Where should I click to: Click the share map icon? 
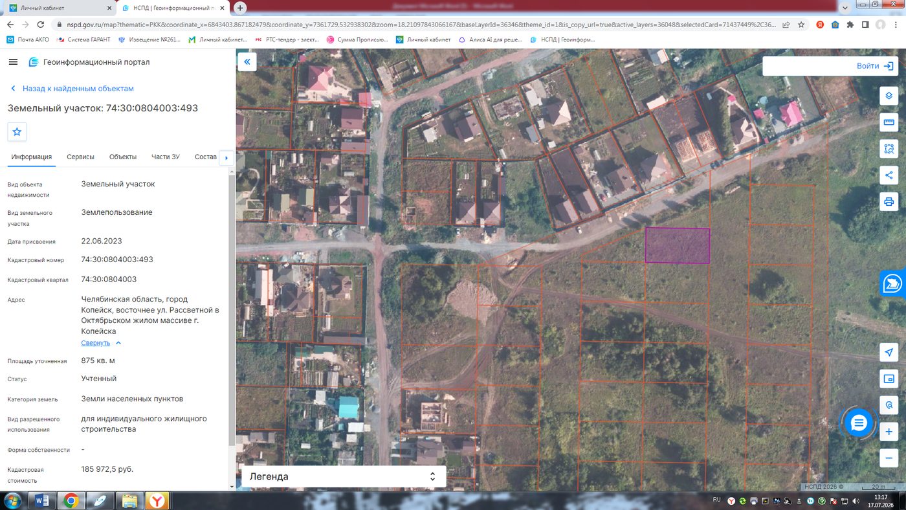pos(889,175)
